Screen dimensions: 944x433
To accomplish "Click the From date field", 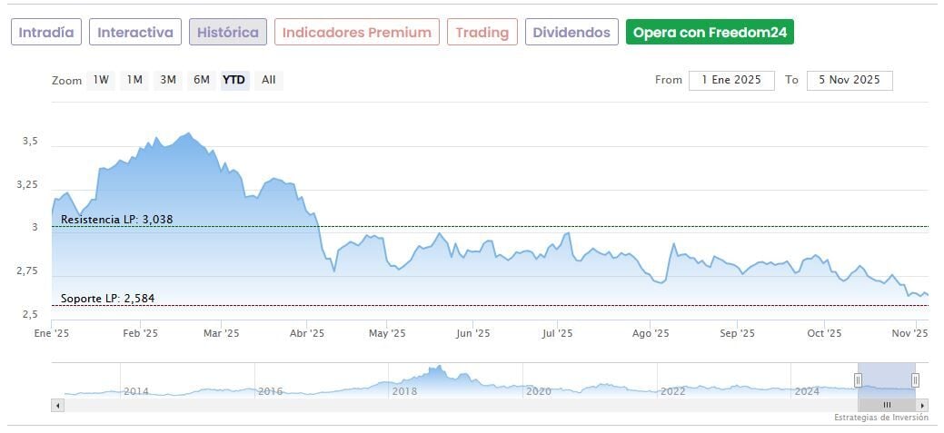I will [731, 80].
